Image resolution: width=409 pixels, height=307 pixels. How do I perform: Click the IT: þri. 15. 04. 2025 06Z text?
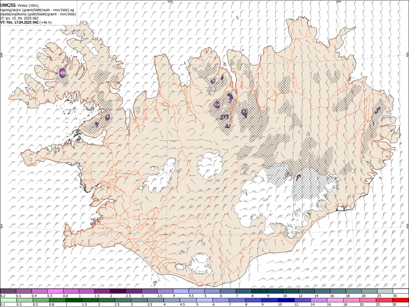tap(19, 18)
